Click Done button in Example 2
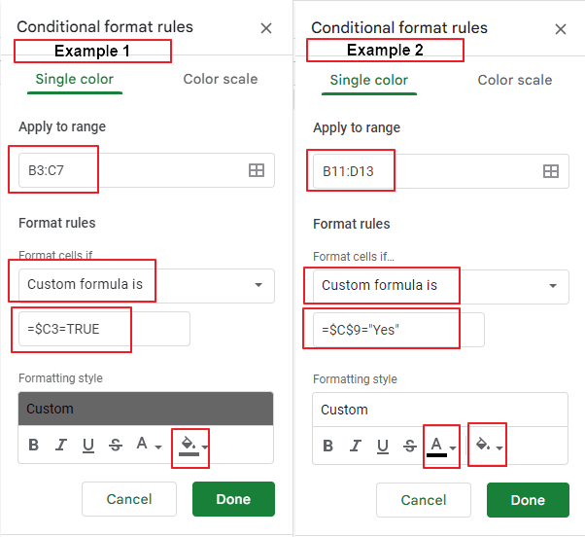 tap(528, 500)
